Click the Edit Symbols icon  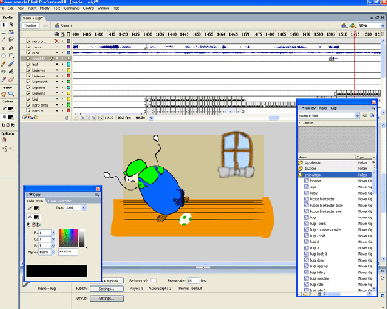[353, 26]
